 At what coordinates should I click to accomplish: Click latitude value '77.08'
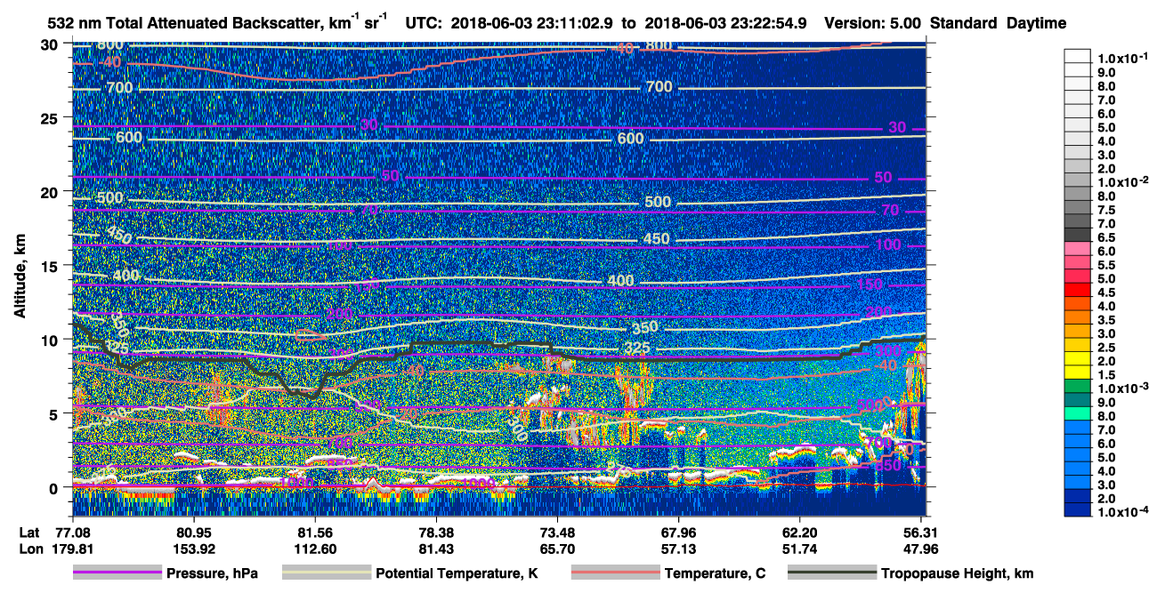click(72, 532)
